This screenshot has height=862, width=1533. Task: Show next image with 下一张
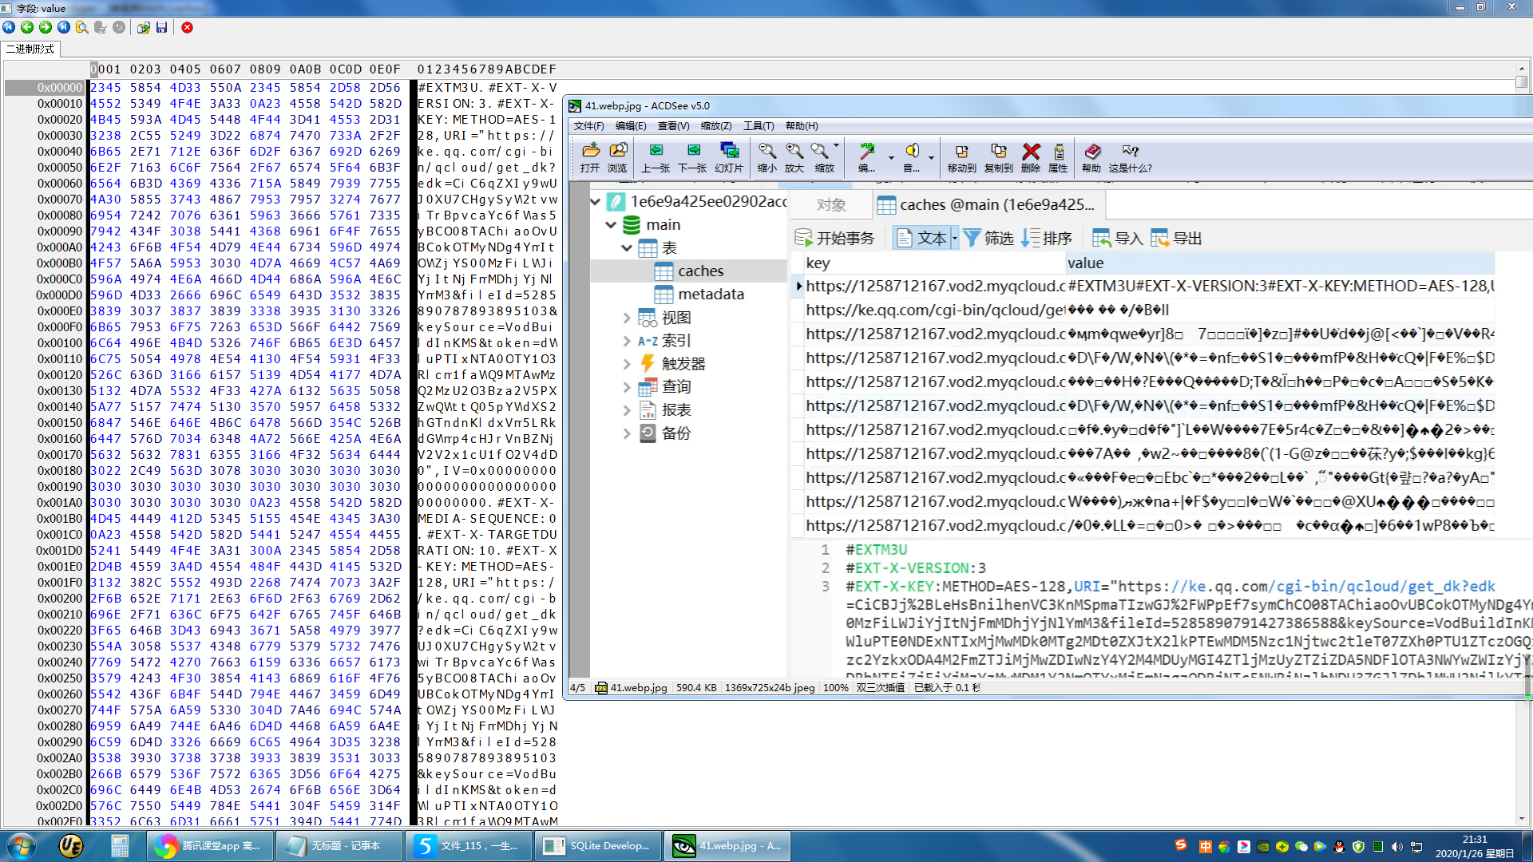(692, 157)
